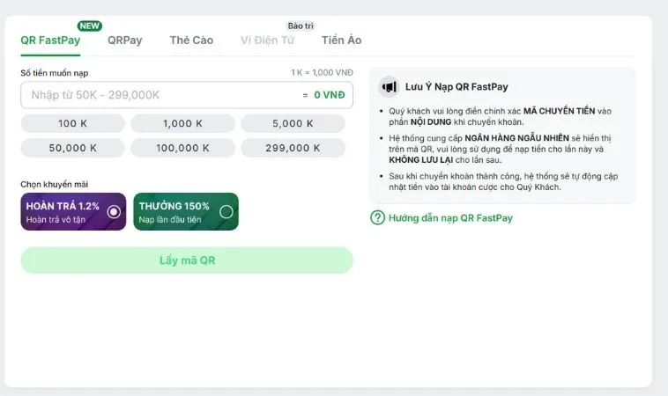Click the Bảo trì badge above Ví Điện Tử
The image size is (668, 396).
(301, 26)
